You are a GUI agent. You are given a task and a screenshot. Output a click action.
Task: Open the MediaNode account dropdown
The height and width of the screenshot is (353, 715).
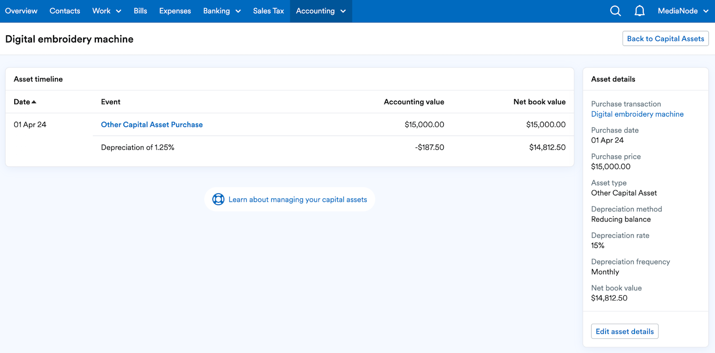pos(683,11)
